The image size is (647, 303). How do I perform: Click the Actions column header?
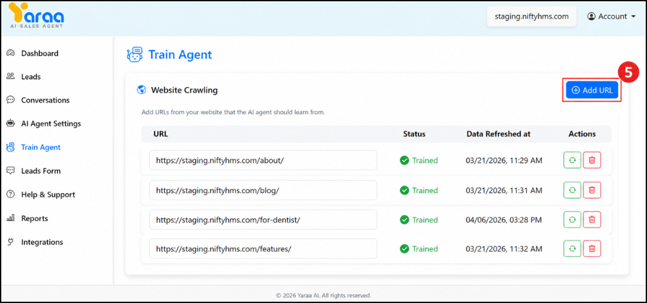click(x=582, y=134)
